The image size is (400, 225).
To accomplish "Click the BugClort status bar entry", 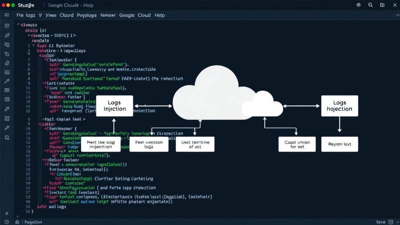I will point(33,222).
